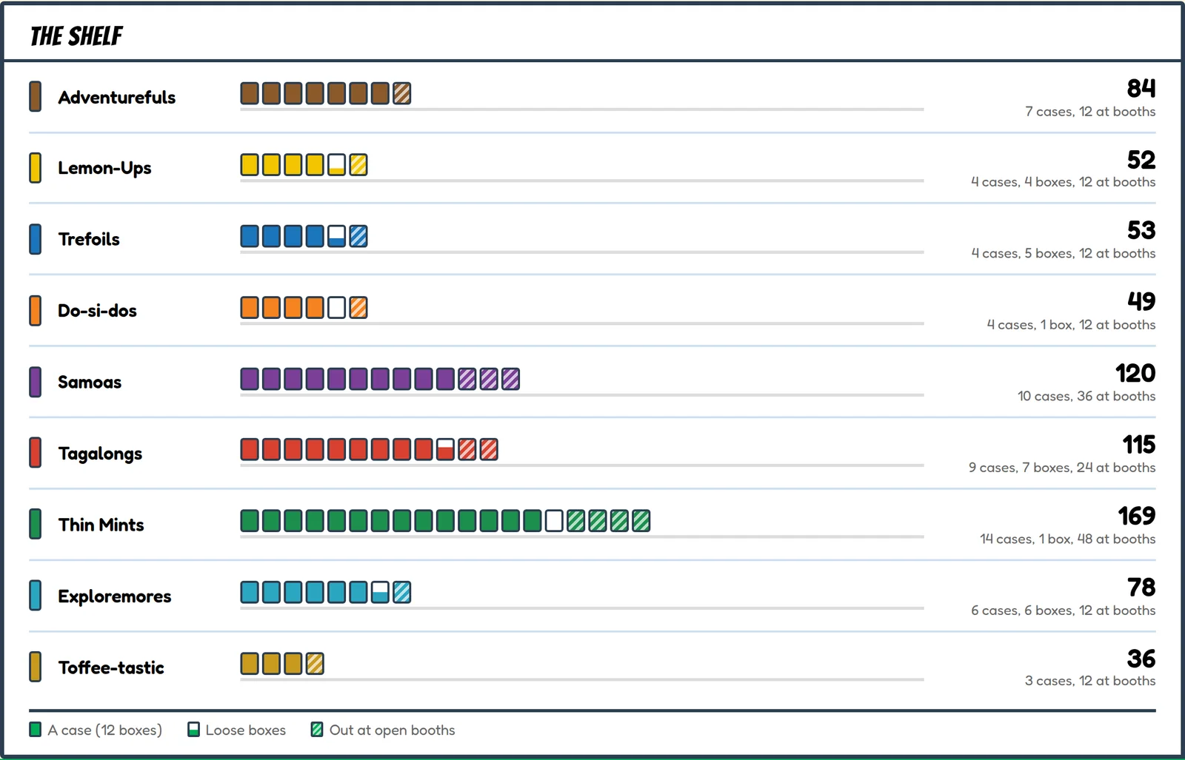This screenshot has width=1185, height=760.
Task: Click the striped booth box in Do-si-dos row
Action: (358, 307)
